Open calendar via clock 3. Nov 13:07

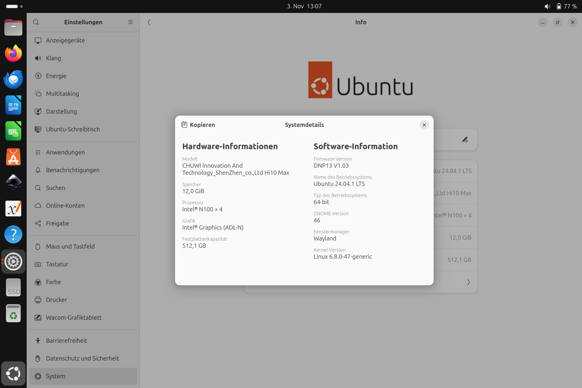pos(304,6)
